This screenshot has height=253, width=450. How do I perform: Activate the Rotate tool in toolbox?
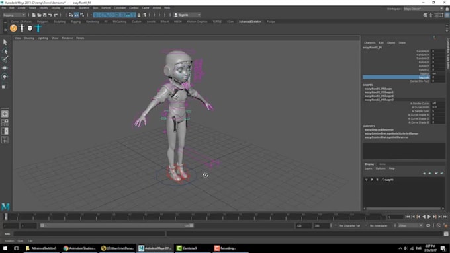pyautogui.click(x=5, y=77)
